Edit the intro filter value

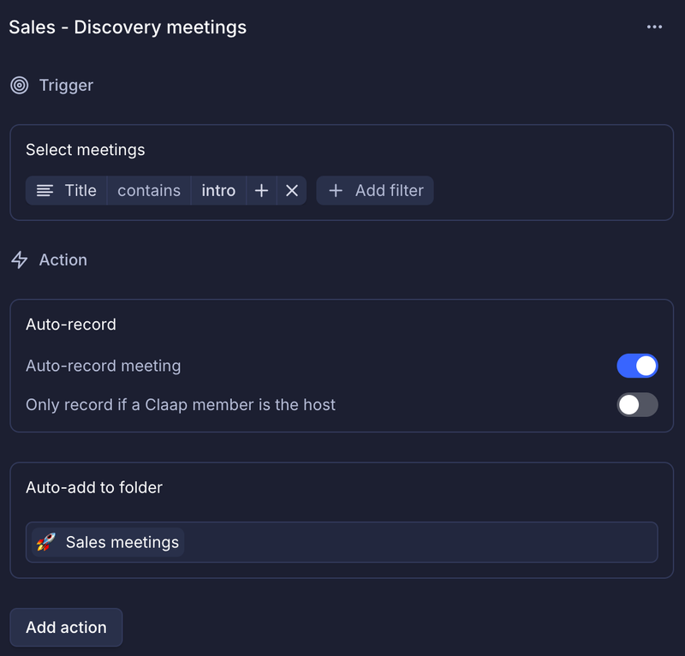tap(218, 191)
